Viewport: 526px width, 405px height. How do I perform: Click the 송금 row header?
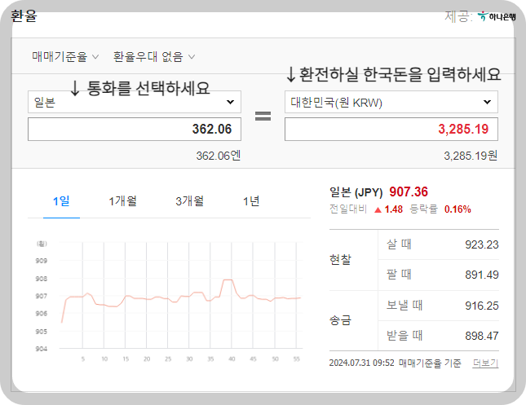[x=340, y=321]
